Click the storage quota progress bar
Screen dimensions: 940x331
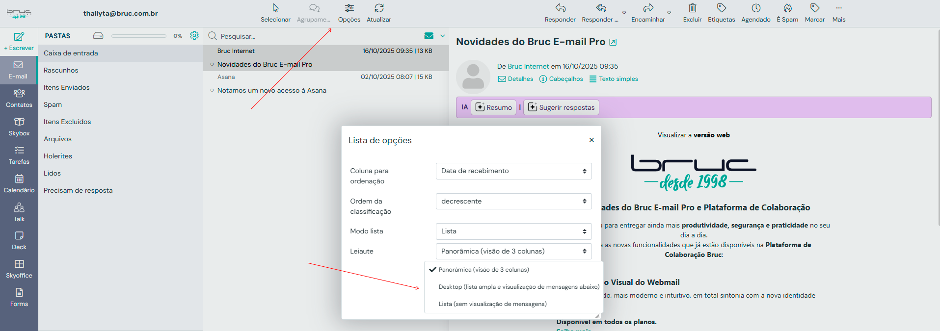click(x=139, y=36)
